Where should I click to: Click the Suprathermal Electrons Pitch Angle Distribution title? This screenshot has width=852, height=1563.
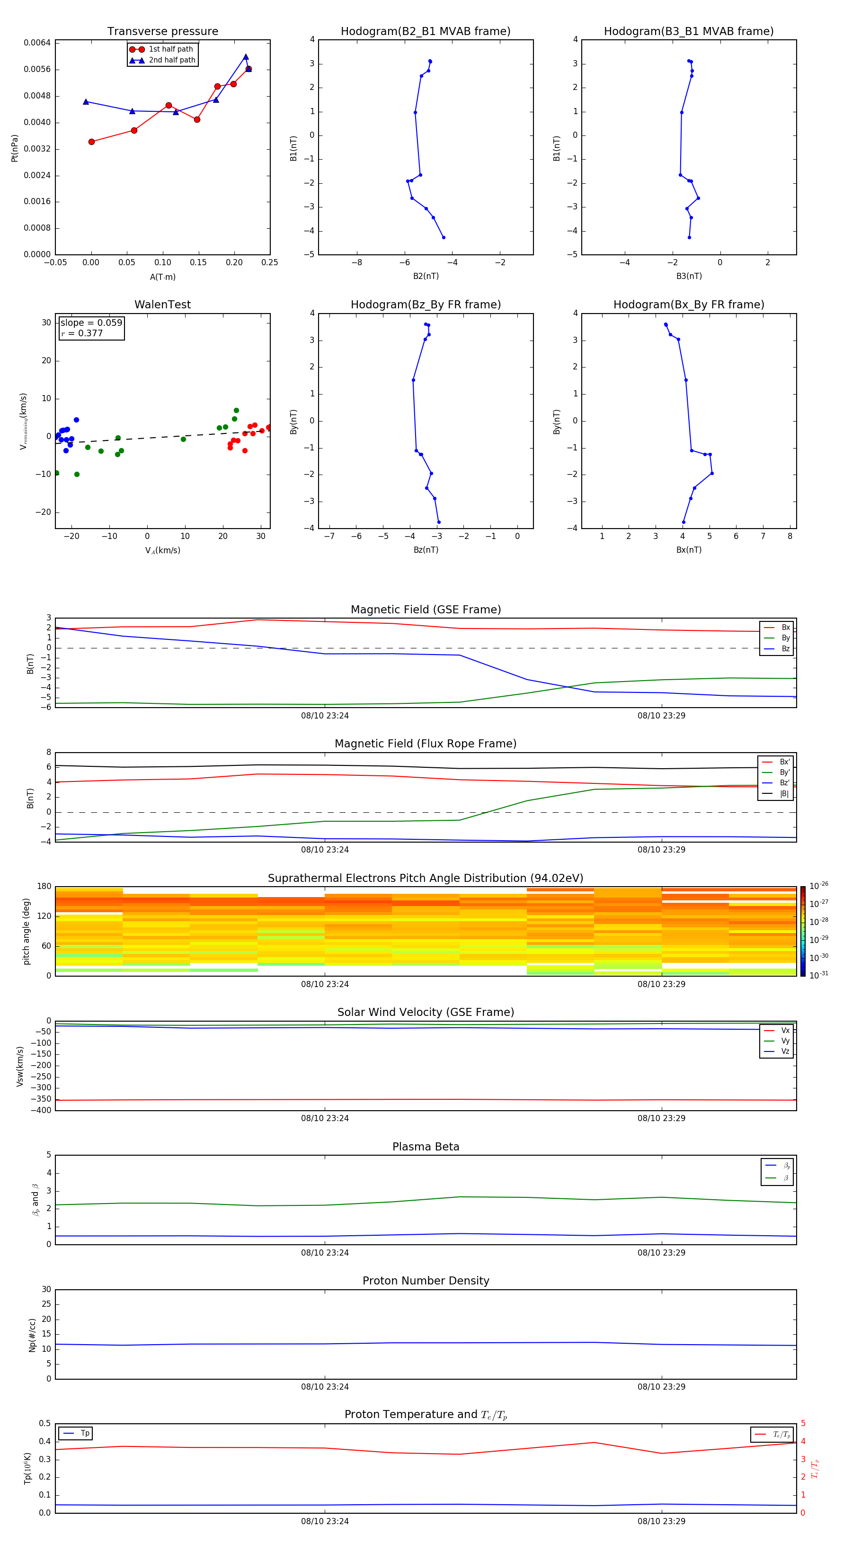[426, 878]
